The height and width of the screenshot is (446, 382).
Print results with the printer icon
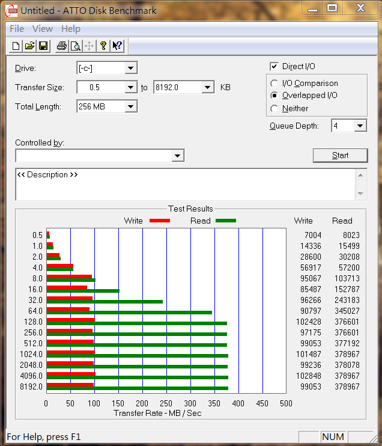pos(62,46)
